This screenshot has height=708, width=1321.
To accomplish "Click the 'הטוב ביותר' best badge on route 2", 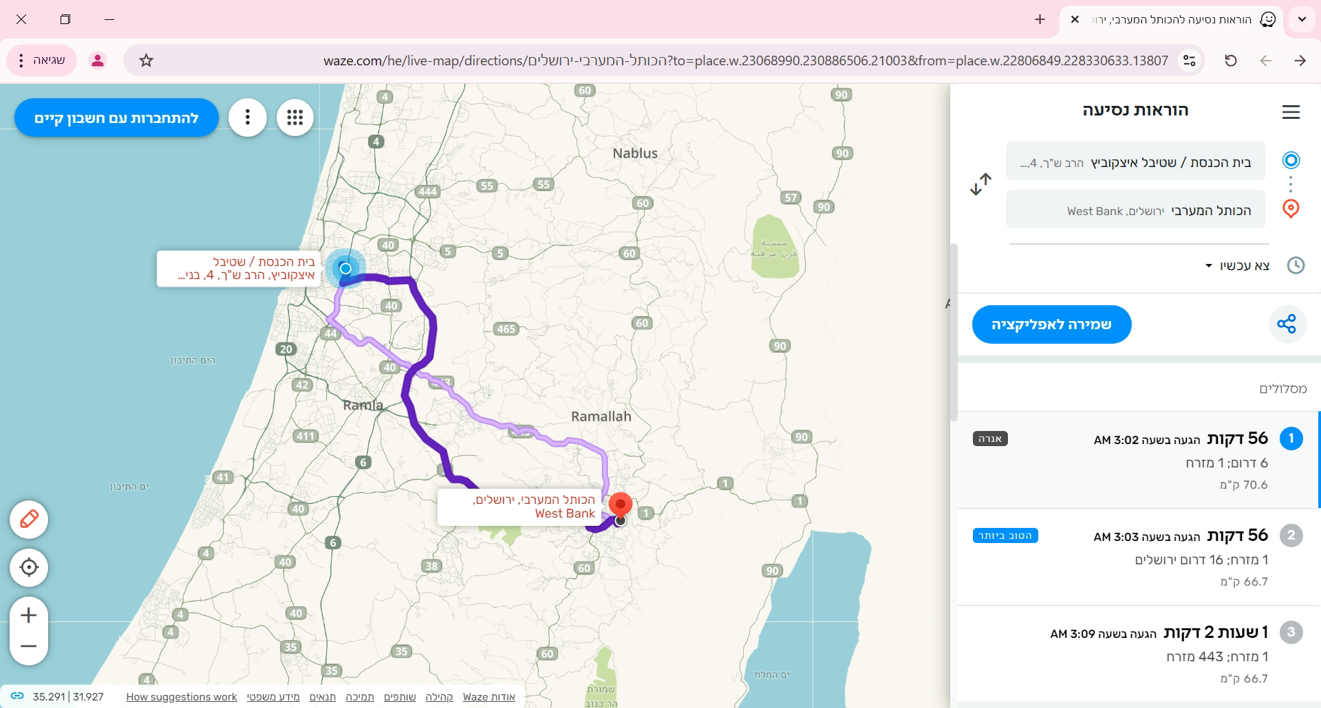I will pyautogui.click(x=1005, y=535).
